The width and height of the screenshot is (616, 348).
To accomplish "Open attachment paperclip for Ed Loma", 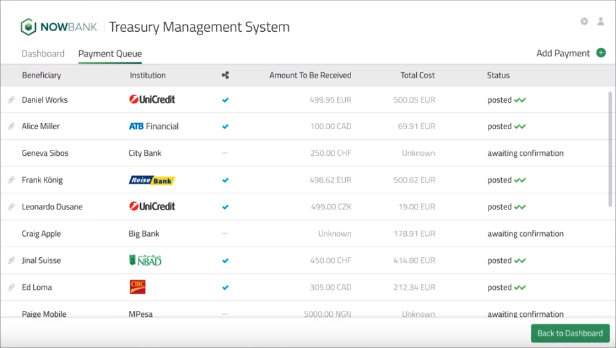I will 11,287.
